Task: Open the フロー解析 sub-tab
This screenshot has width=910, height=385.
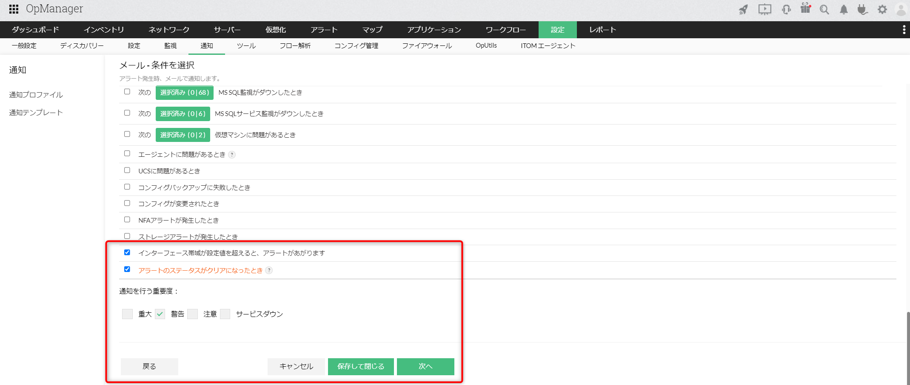Action: point(295,46)
